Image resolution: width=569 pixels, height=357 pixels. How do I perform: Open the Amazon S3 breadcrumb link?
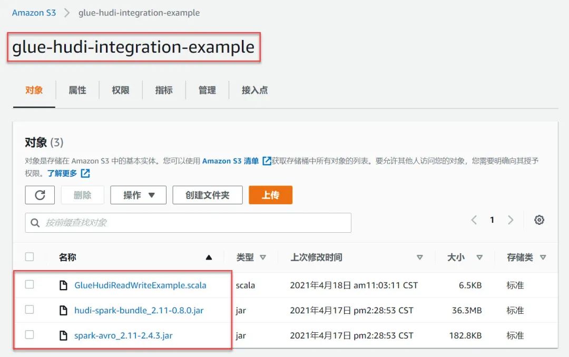click(x=34, y=13)
